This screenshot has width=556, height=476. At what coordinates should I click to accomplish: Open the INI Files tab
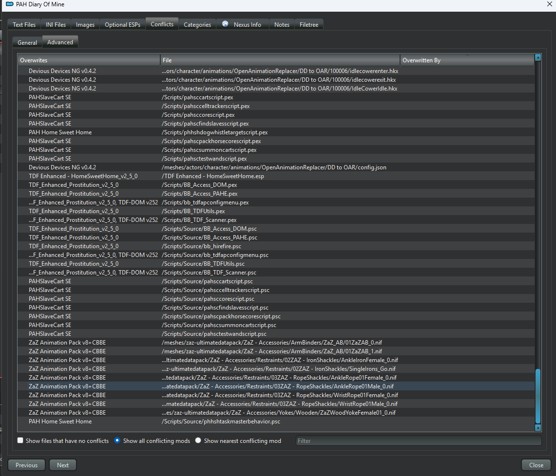click(56, 24)
